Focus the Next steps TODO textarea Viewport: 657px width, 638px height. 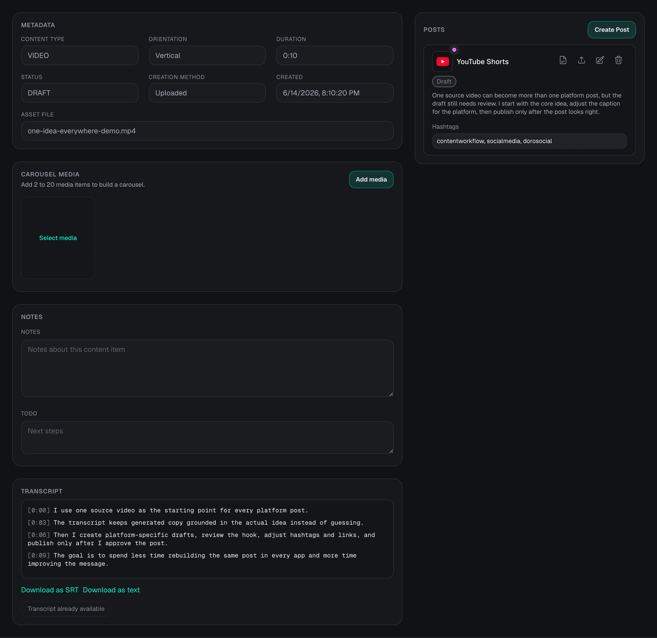[x=207, y=438]
